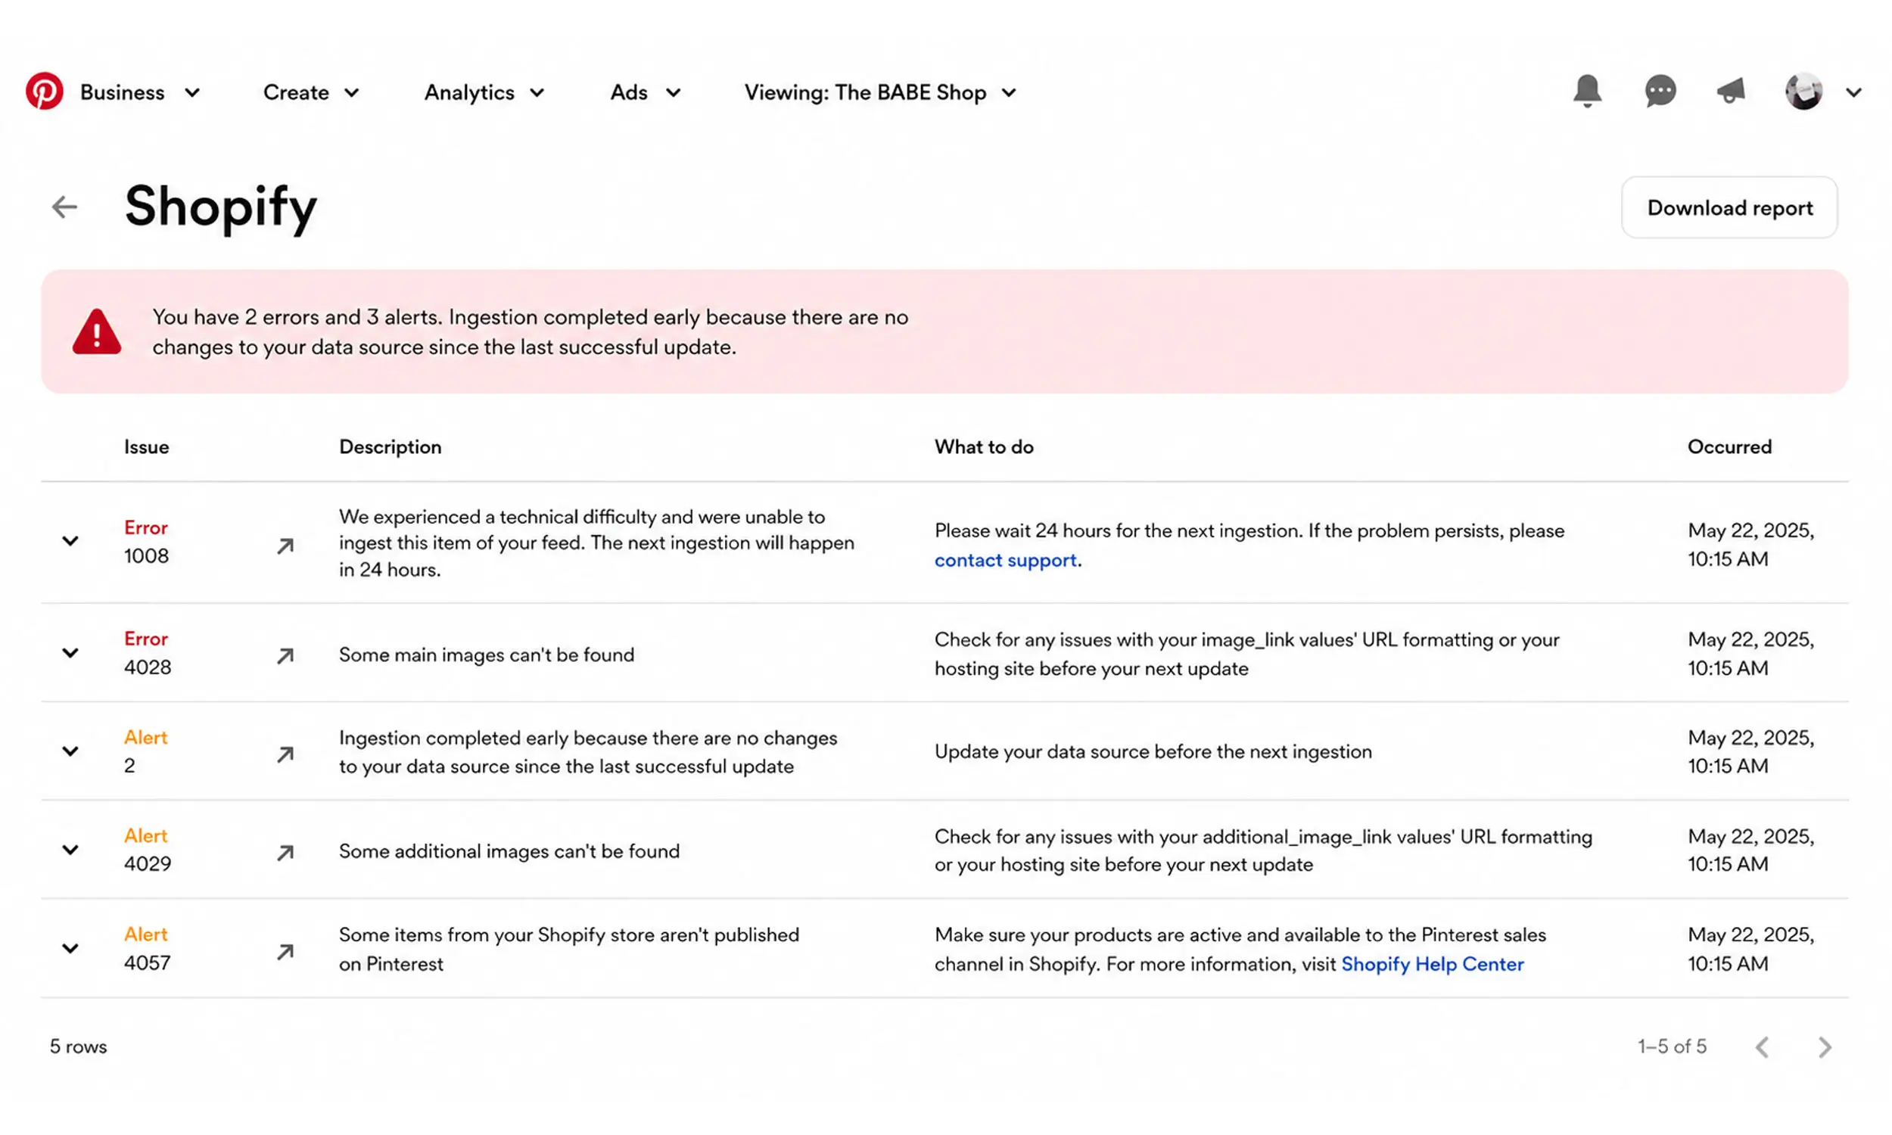
Task: Open the messages speech bubble icon
Action: [1660, 92]
